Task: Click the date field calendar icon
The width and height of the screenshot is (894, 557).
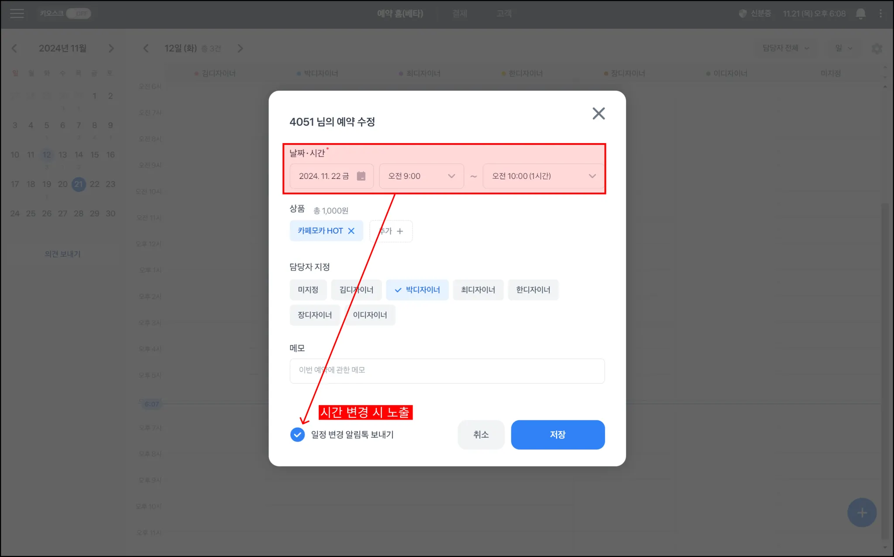Action: pyautogui.click(x=361, y=176)
